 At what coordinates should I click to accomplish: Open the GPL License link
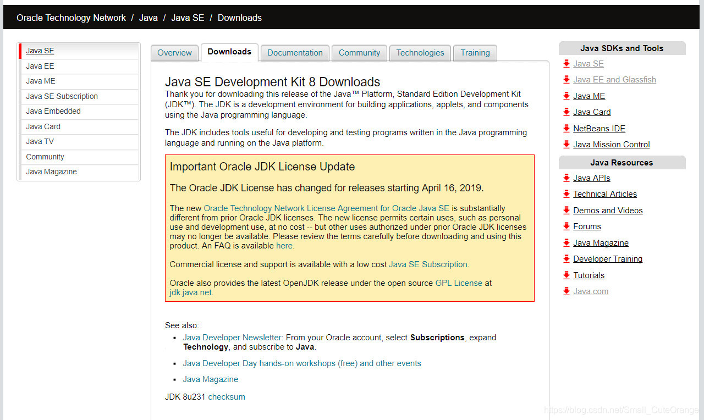click(459, 283)
